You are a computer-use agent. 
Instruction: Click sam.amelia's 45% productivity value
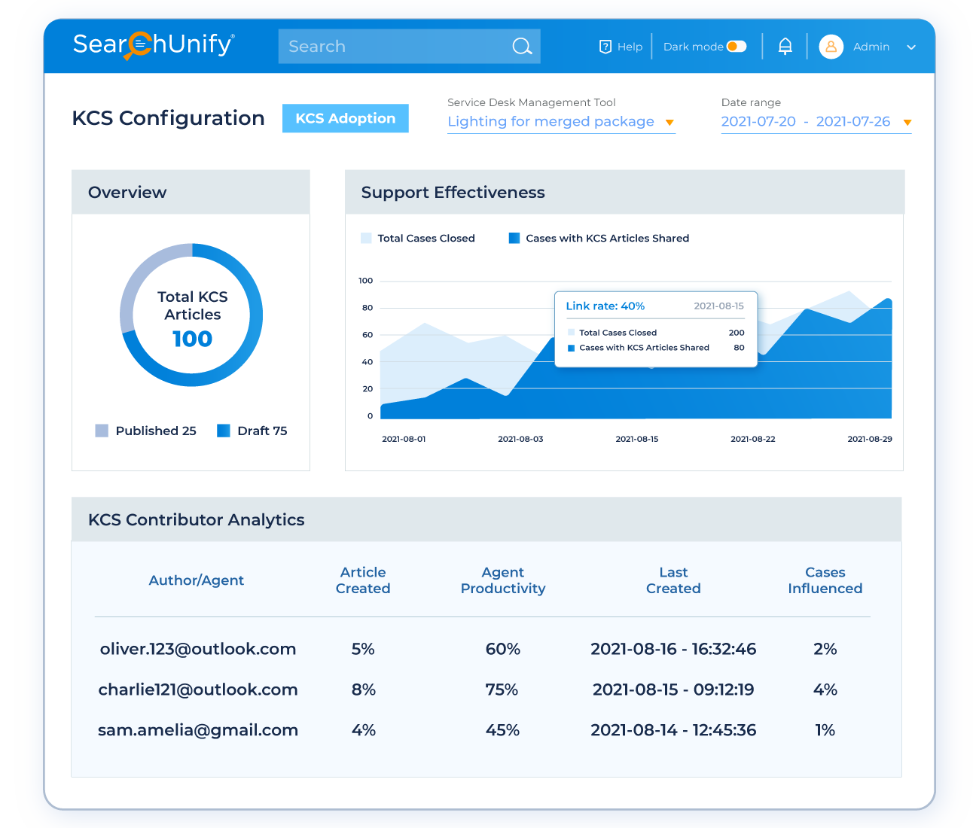503,730
